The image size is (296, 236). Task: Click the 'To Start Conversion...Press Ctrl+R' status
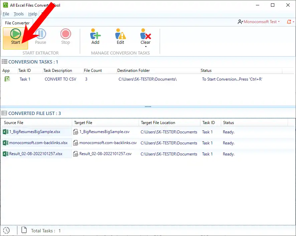232,79
